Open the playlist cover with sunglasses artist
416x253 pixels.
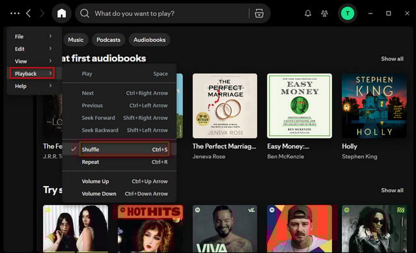click(374, 228)
